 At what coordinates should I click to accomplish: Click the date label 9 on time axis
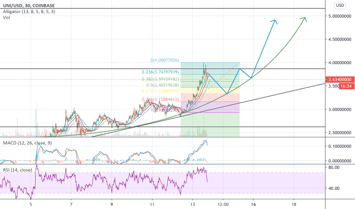click(x=112, y=204)
